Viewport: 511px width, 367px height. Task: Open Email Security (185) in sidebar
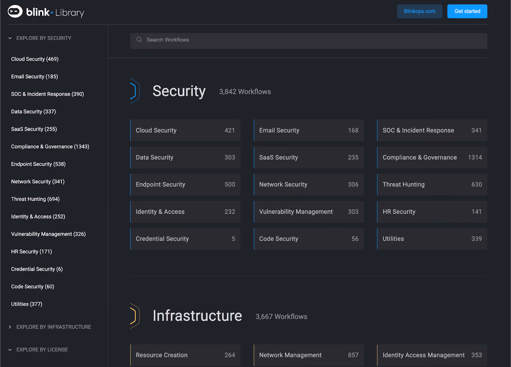coord(34,77)
